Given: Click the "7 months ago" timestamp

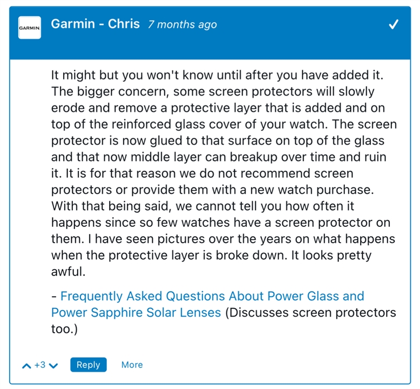Looking at the screenshot, I should point(182,25).
